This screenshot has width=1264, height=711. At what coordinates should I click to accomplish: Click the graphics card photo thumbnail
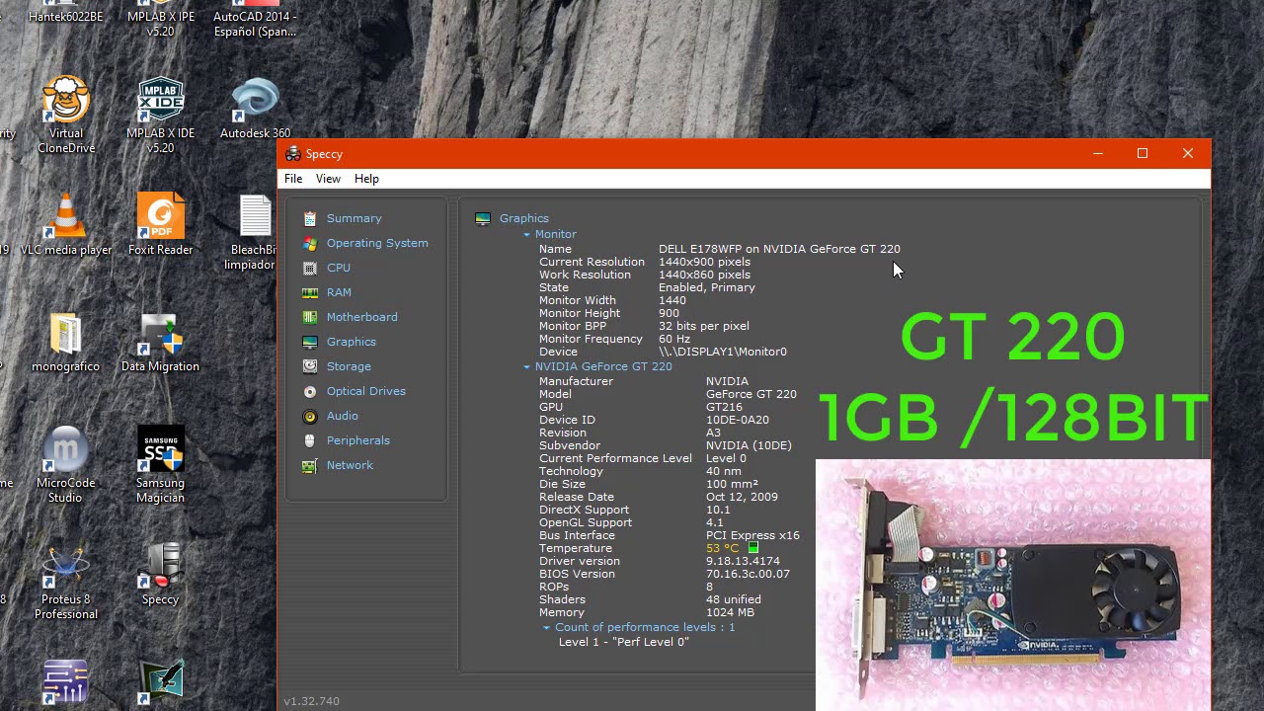point(1013,585)
